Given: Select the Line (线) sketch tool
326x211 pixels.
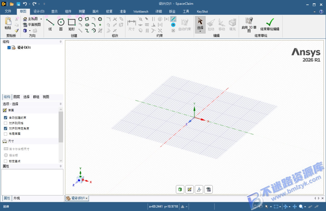Looking at the screenshot, I should point(50,24).
